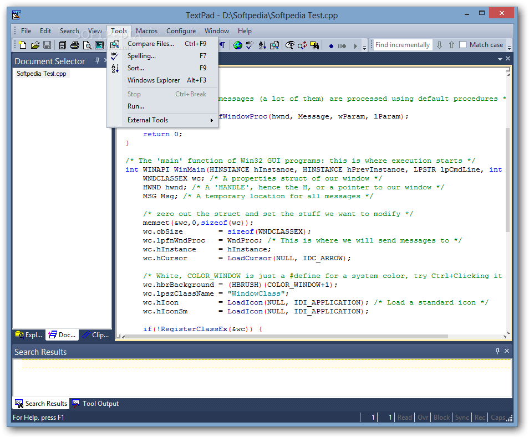Click the globe View in Web Browser icon

tap(238, 45)
